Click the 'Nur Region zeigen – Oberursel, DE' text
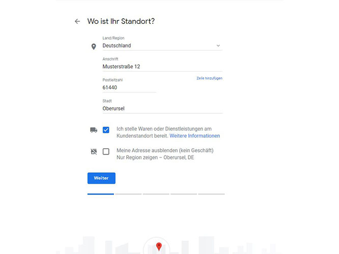Screen dimensions: 339x254 coord(155,157)
